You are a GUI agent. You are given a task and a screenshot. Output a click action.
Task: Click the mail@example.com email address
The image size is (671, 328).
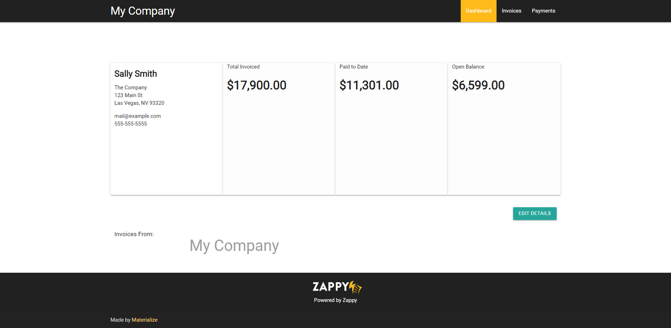coord(137,116)
